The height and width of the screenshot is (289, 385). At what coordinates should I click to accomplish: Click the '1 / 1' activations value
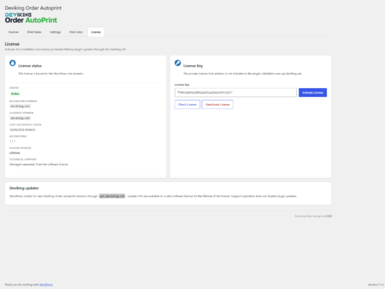pos(12,141)
